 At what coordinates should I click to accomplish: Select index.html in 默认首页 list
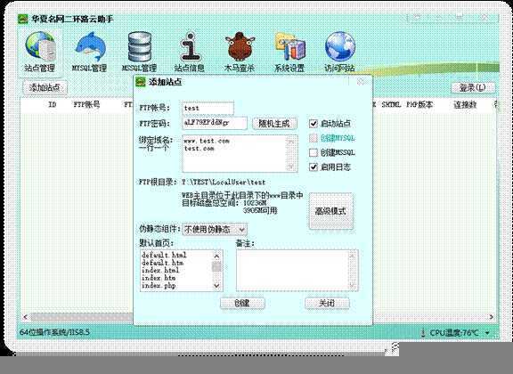tap(160, 271)
